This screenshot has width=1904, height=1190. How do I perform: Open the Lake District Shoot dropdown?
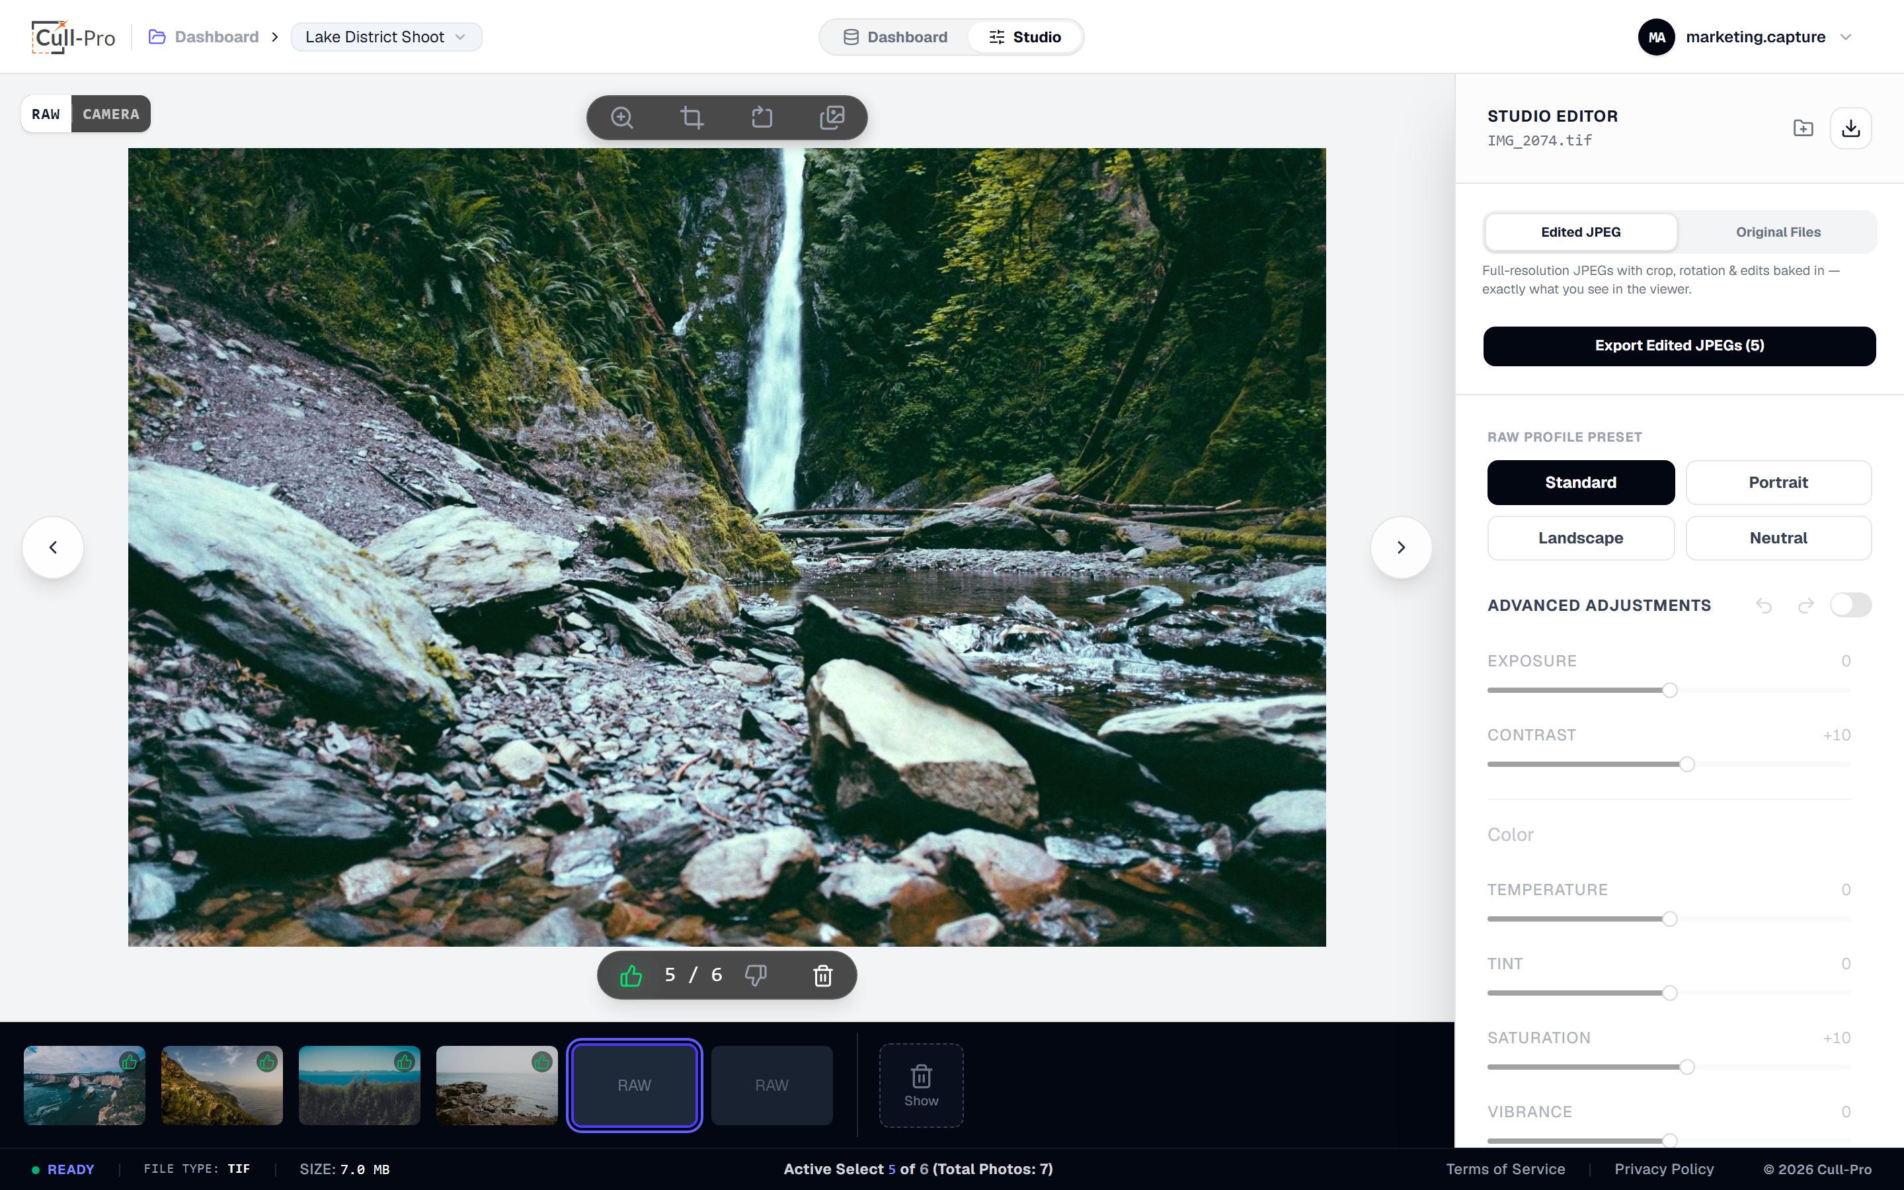pos(386,37)
